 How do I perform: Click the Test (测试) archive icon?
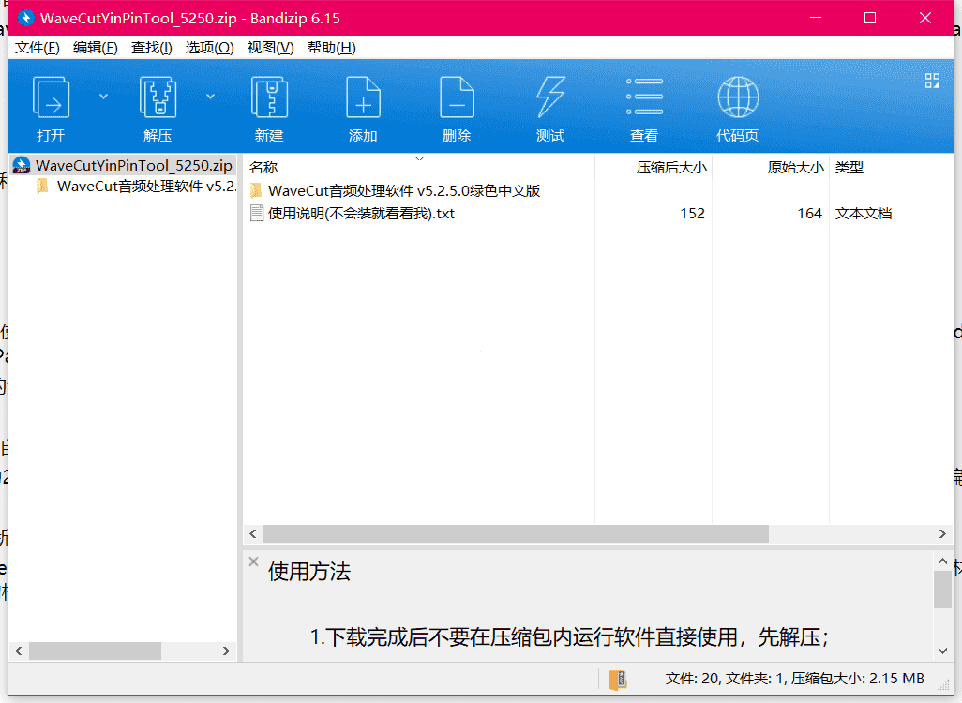(x=550, y=97)
